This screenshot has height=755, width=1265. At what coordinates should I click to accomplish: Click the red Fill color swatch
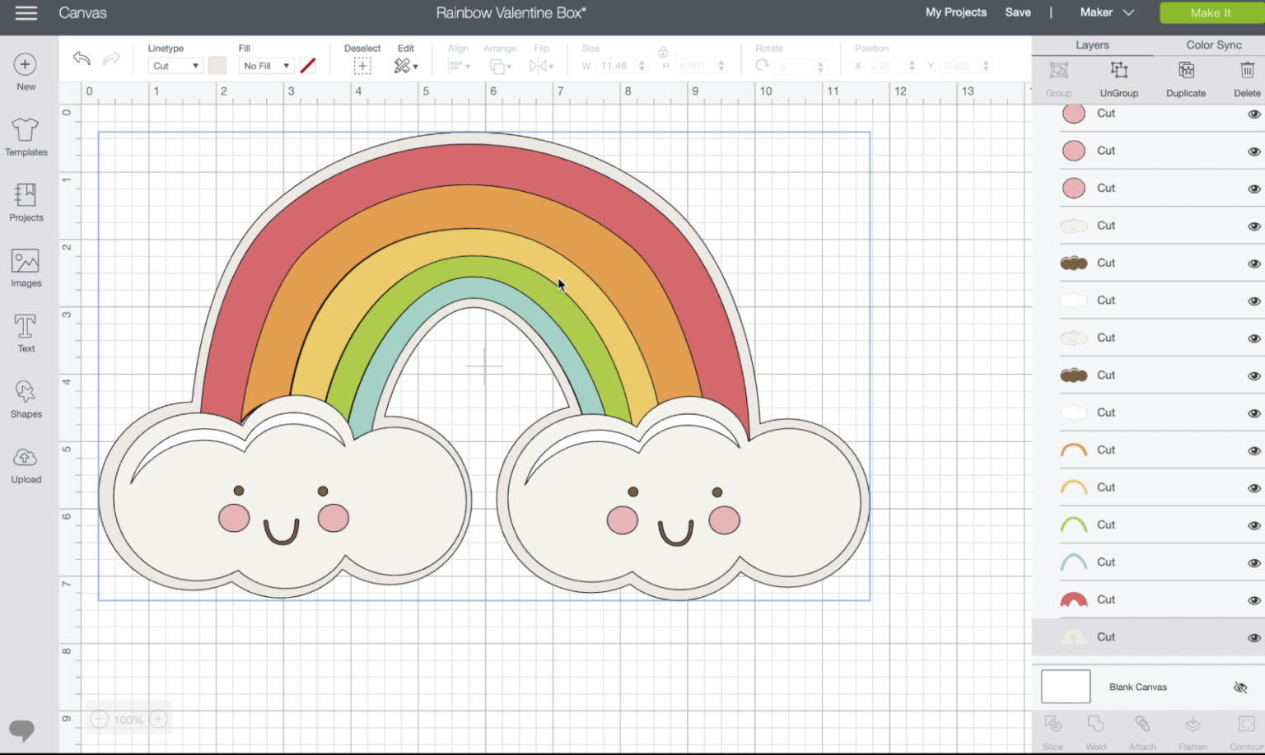308,65
